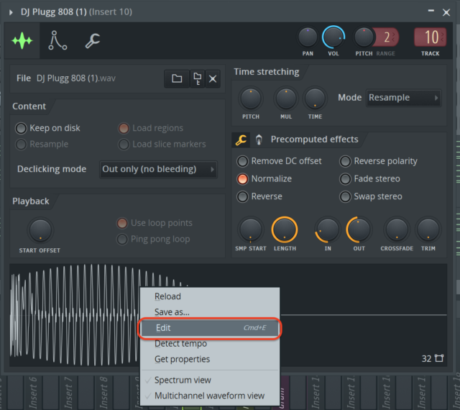Click the X to remove loaded sample
This screenshot has width=460, height=410.
click(213, 78)
